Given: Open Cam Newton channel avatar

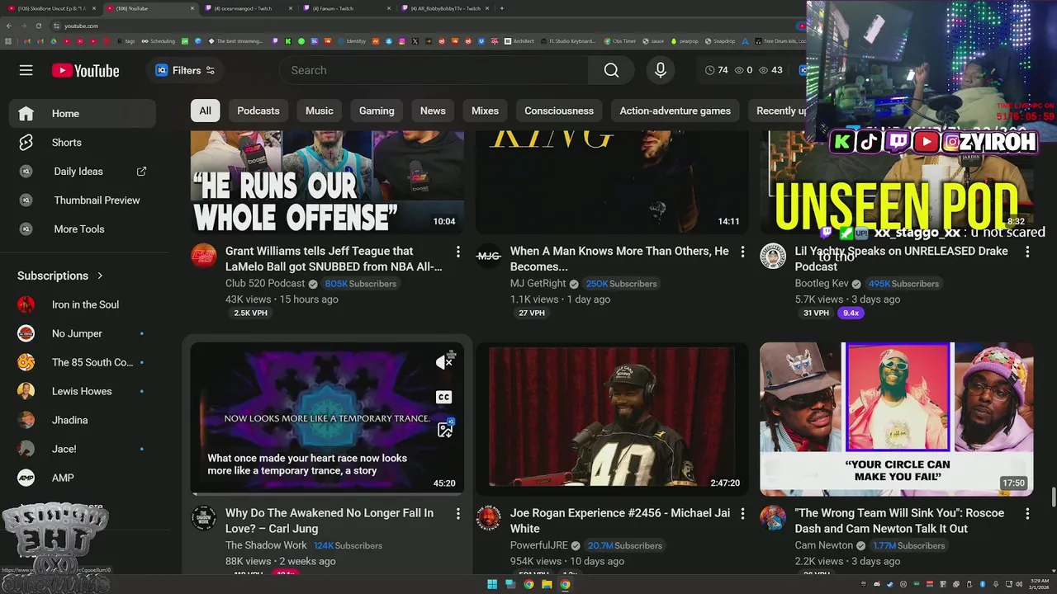Looking at the screenshot, I should [x=773, y=518].
